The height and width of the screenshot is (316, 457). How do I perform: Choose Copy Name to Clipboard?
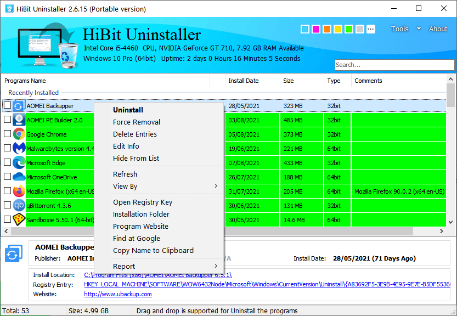click(x=159, y=251)
